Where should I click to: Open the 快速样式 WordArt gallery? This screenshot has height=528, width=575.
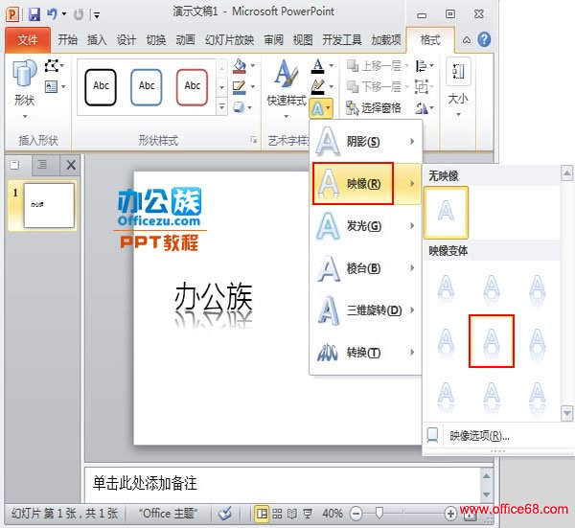coord(287,89)
